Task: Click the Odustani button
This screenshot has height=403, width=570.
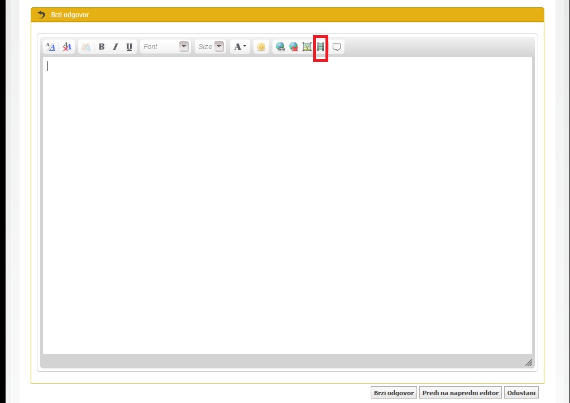Action: coord(521,393)
